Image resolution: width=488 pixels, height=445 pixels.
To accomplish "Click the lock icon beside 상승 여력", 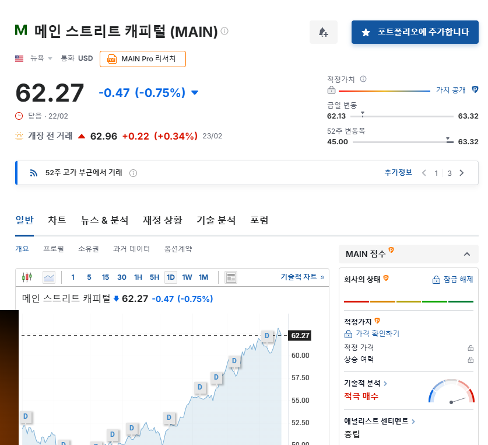I will pyautogui.click(x=471, y=360).
